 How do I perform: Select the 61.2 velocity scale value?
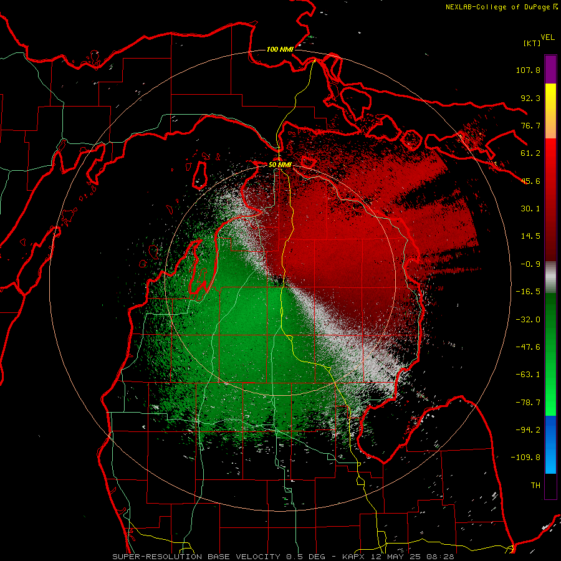530,153
